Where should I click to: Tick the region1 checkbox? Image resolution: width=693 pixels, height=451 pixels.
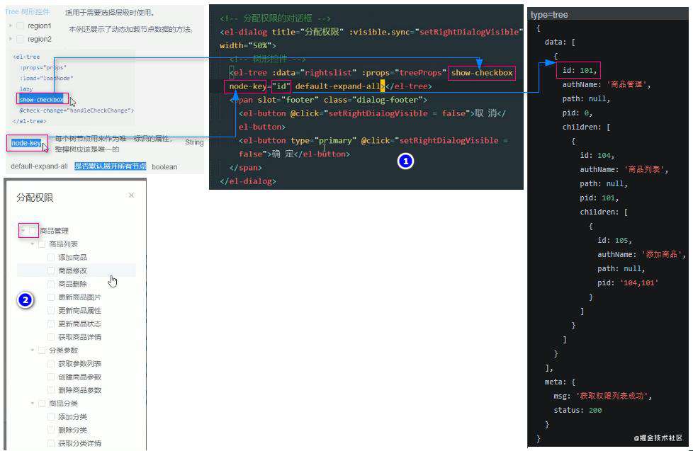pos(20,26)
